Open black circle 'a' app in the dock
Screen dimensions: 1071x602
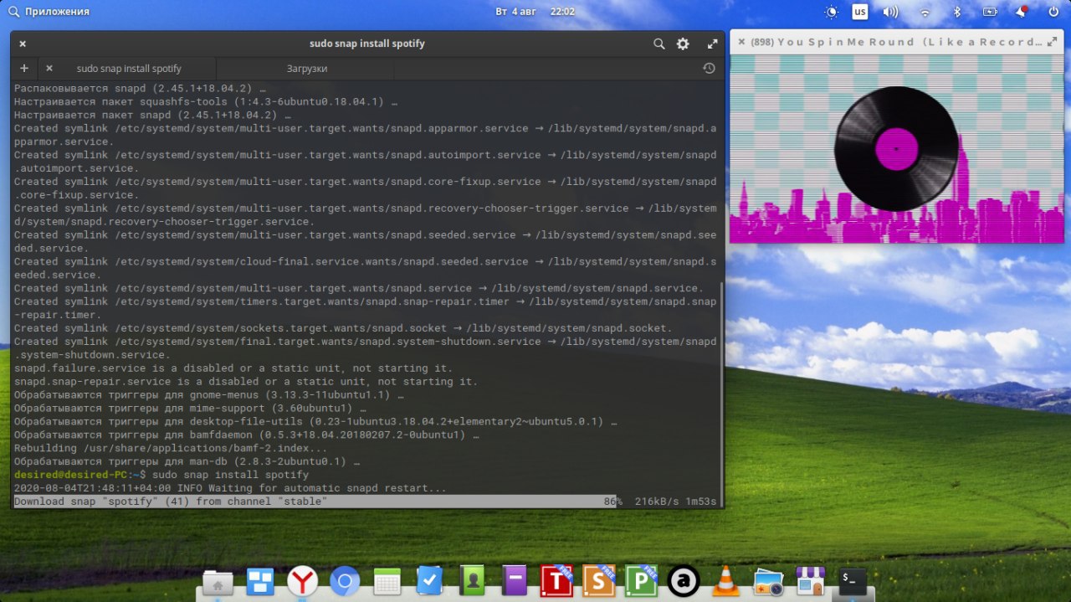coord(684,581)
